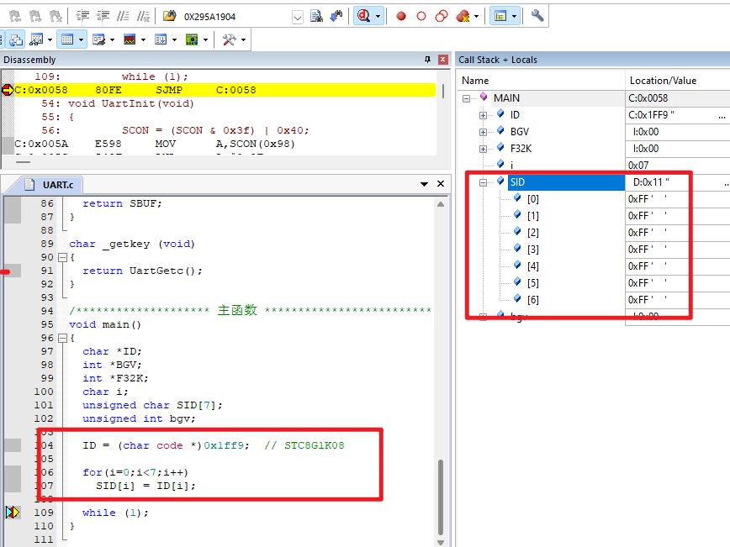Collapse the _getkey function fold at line 90

pos(62,257)
